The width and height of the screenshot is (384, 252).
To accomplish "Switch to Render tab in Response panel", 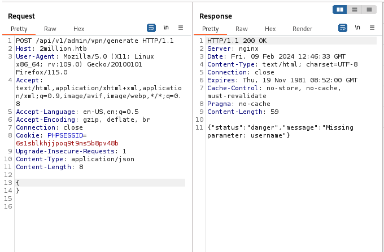I will 302,29.
